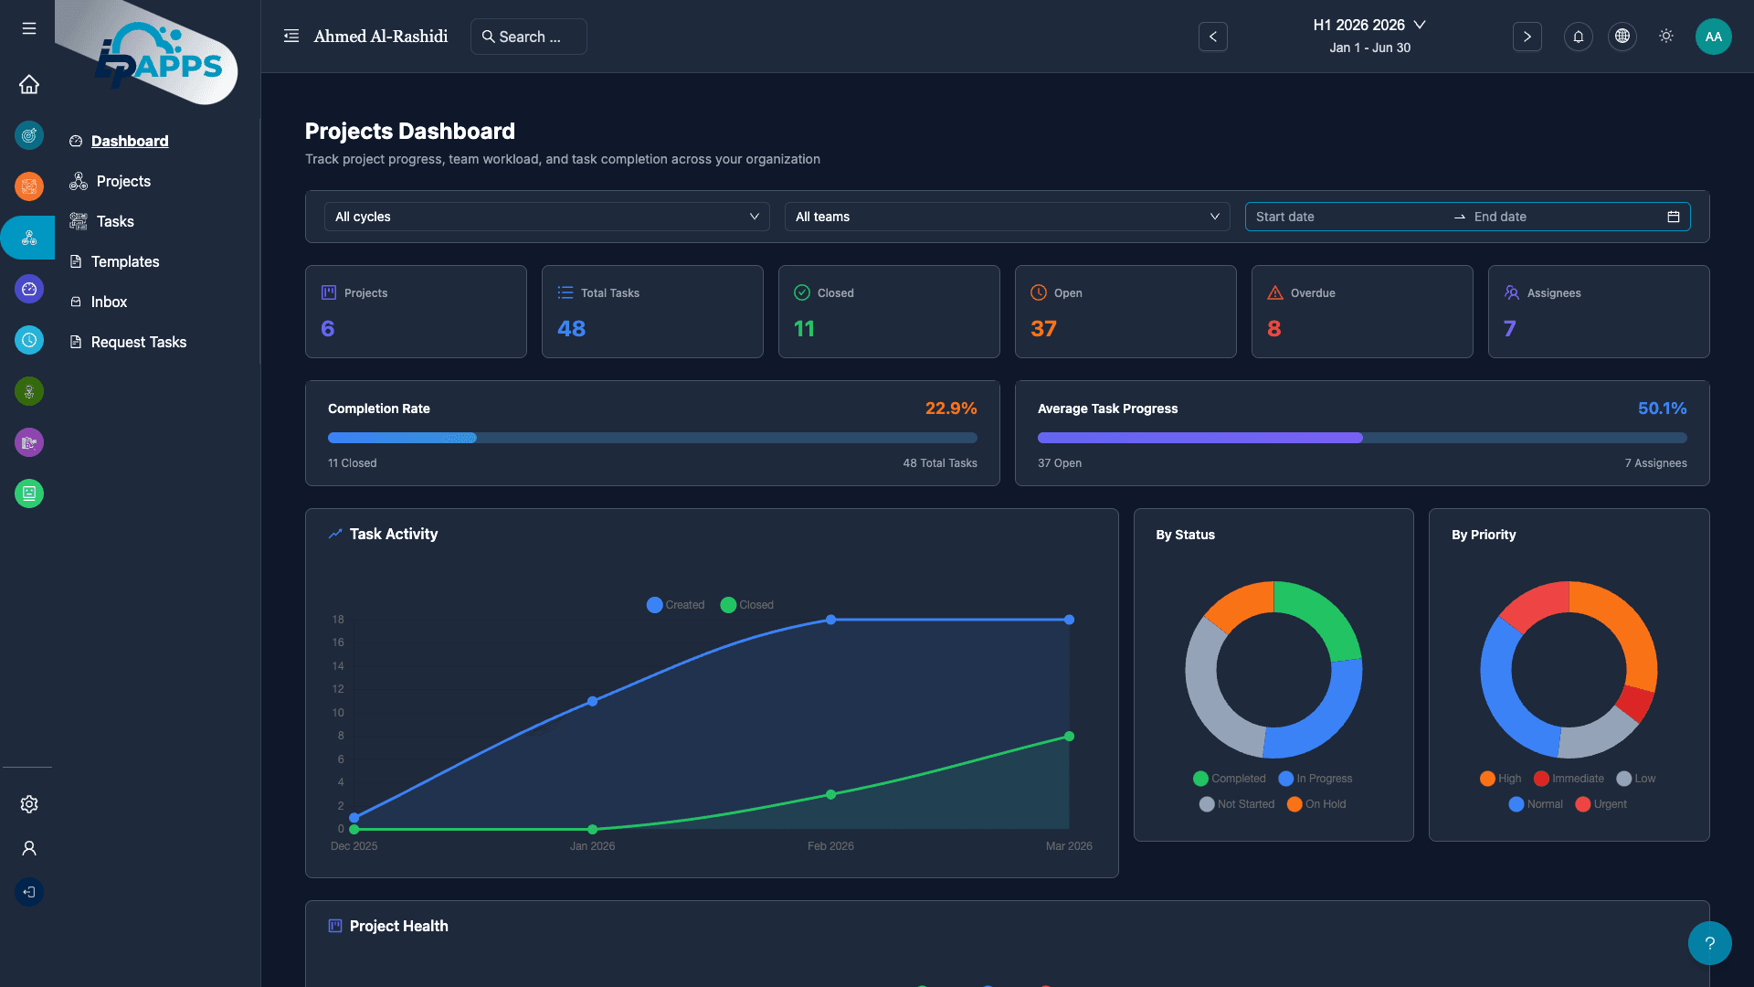Expand the All teams dropdown
The image size is (1754, 987).
pos(1006,217)
